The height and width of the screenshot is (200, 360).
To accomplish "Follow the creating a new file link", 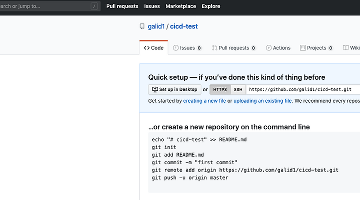I will pos(204,101).
